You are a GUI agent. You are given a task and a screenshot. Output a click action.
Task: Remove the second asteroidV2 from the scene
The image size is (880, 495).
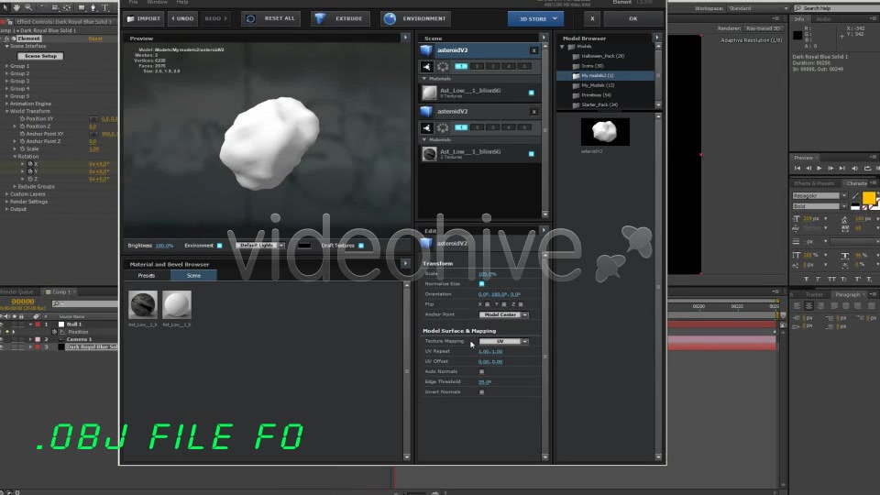pyautogui.click(x=533, y=112)
